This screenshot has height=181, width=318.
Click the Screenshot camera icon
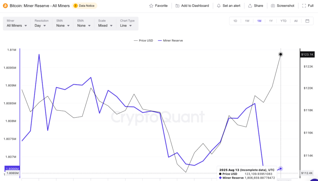273,6
